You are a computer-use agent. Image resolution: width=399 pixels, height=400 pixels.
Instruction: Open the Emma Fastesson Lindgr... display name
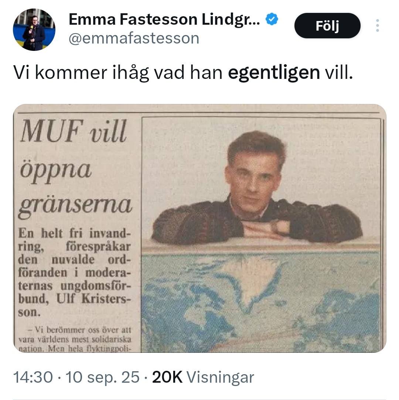point(164,20)
